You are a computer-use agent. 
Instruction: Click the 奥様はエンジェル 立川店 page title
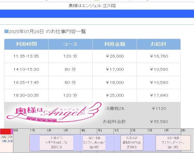(x=92, y=6)
